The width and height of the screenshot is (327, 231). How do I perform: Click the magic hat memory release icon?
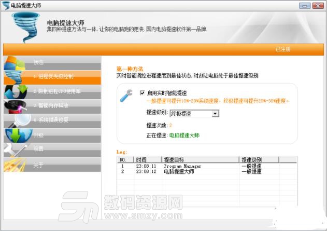pos(15,106)
